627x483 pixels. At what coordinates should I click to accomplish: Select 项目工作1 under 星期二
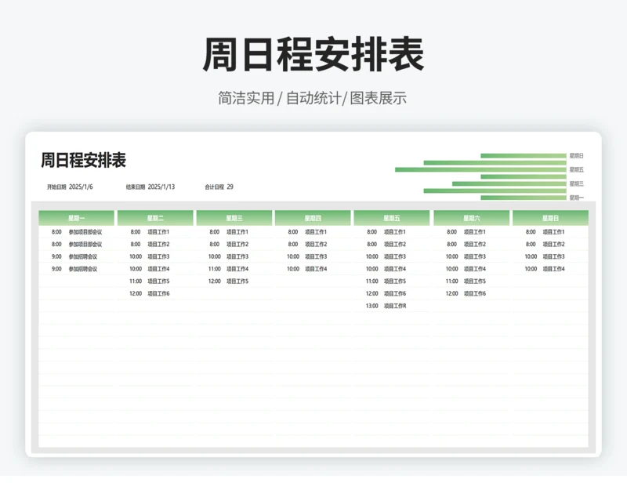tap(158, 232)
